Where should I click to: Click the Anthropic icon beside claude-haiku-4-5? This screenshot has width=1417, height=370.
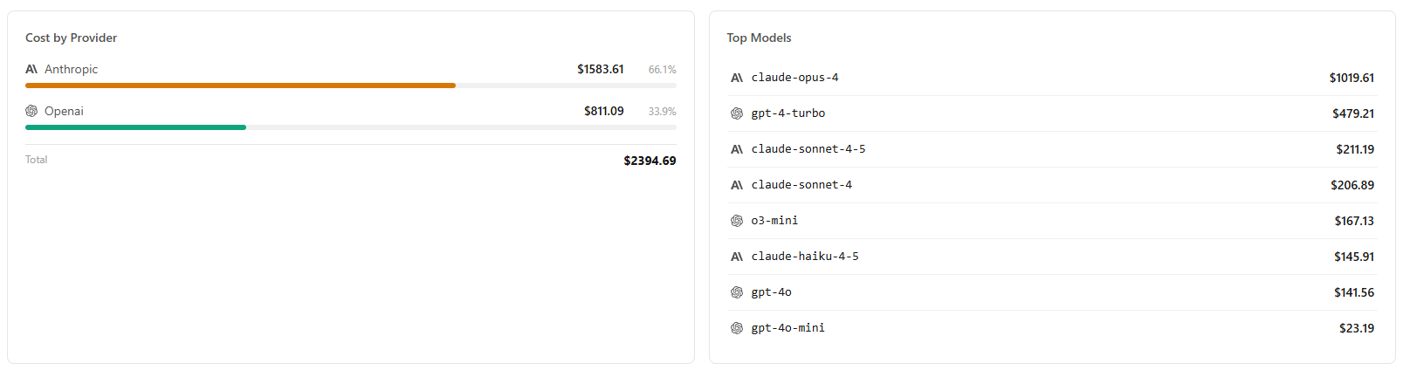(x=737, y=257)
